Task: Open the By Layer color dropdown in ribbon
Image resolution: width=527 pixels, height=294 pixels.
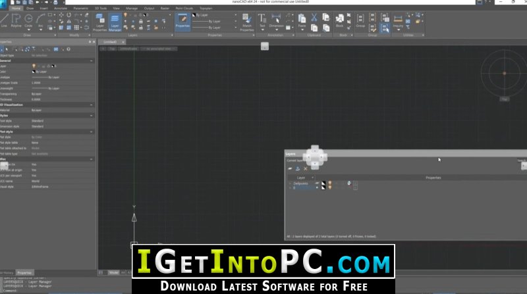Action: (x=235, y=15)
